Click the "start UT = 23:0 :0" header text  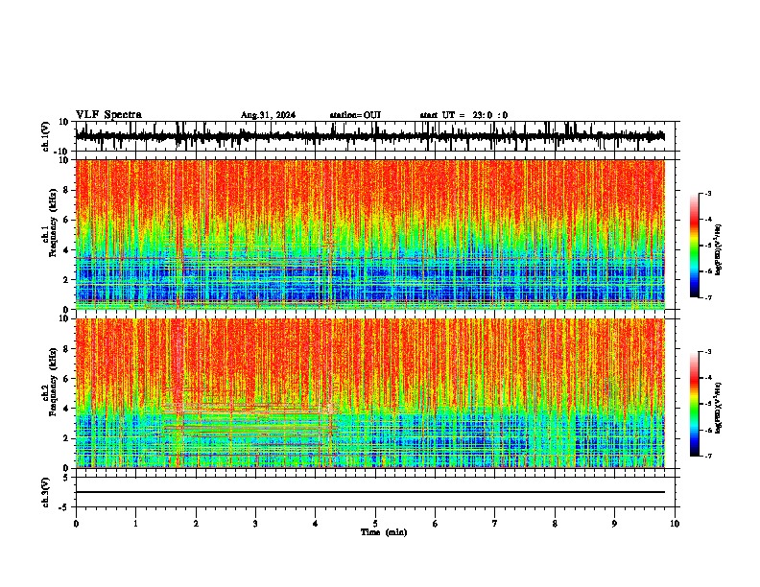click(463, 115)
